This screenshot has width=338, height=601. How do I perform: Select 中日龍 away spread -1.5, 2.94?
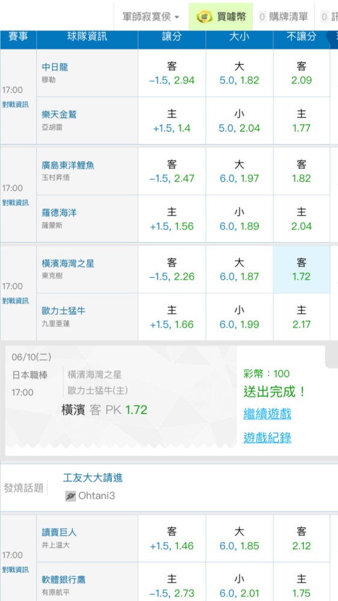coord(172,73)
